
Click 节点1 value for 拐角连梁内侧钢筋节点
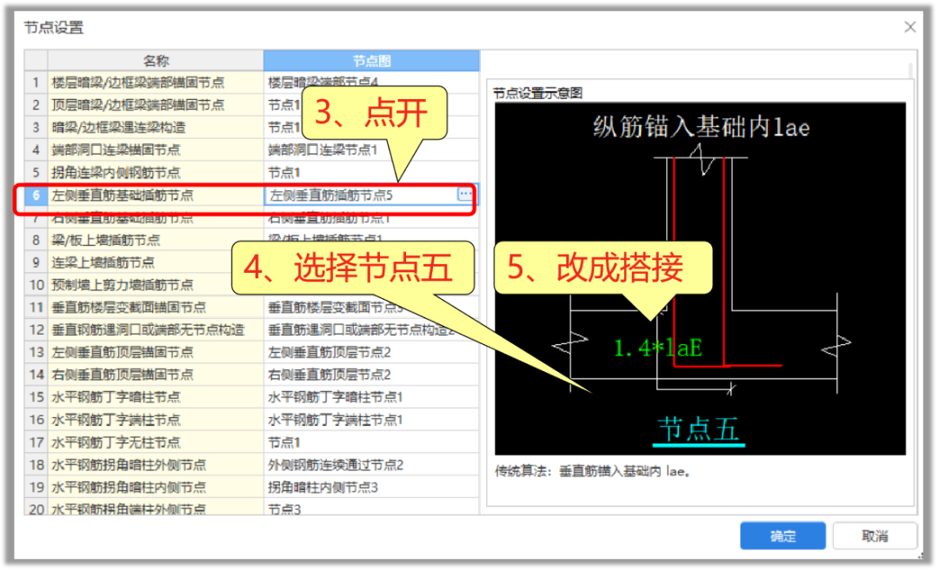tap(371, 172)
